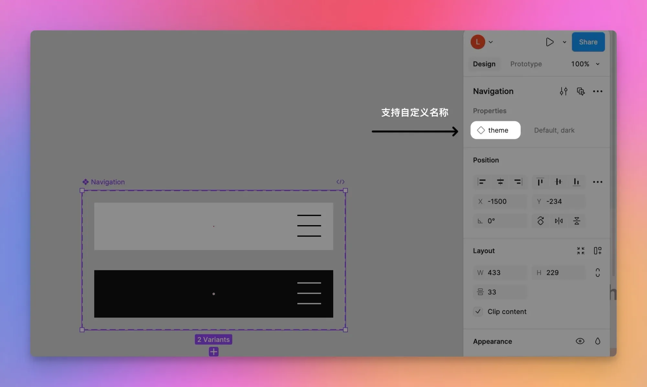647x387 pixels.
Task: Toggle constrain proportions lock
Action: pos(598,273)
